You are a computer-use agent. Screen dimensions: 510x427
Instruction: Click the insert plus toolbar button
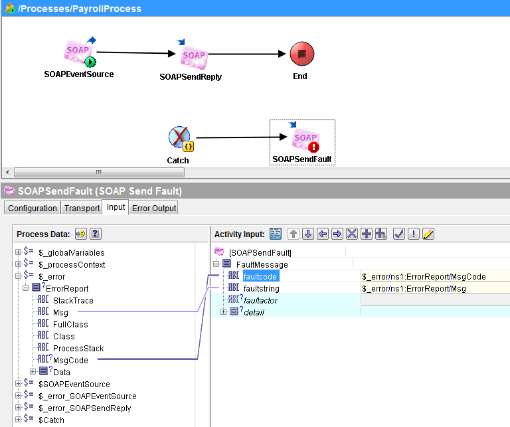coord(367,234)
